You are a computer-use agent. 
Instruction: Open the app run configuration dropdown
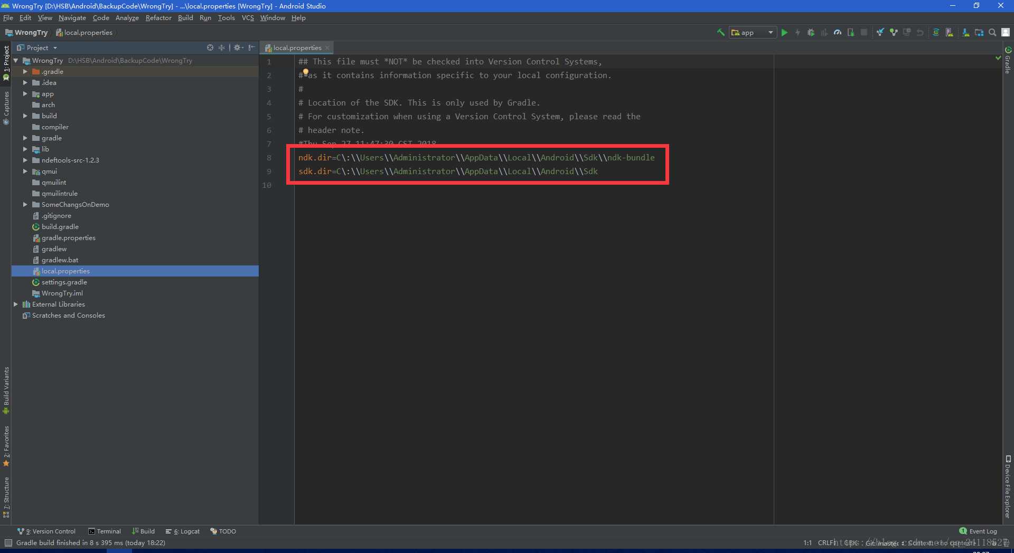[753, 33]
